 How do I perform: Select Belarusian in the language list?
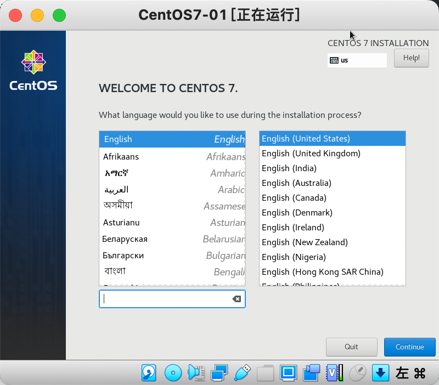click(172, 239)
